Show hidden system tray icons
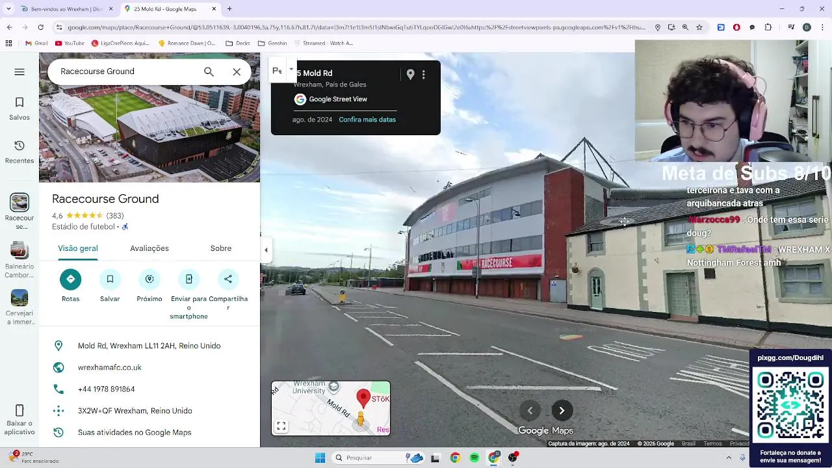The height and width of the screenshot is (468, 832). click(729, 458)
